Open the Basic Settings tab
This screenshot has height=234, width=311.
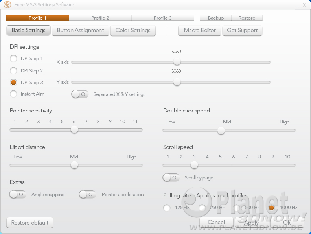click(29, 30)
